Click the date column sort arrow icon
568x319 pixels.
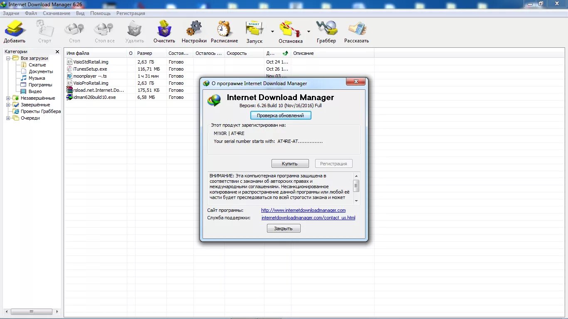pyautogui.click(x=285, y=53)
